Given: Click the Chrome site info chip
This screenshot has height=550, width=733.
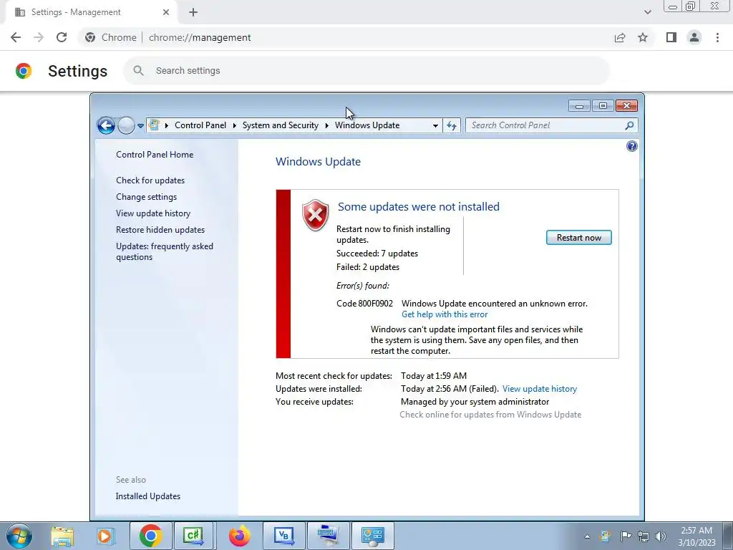Looking at the screenshot, I should tap(112, 37).
